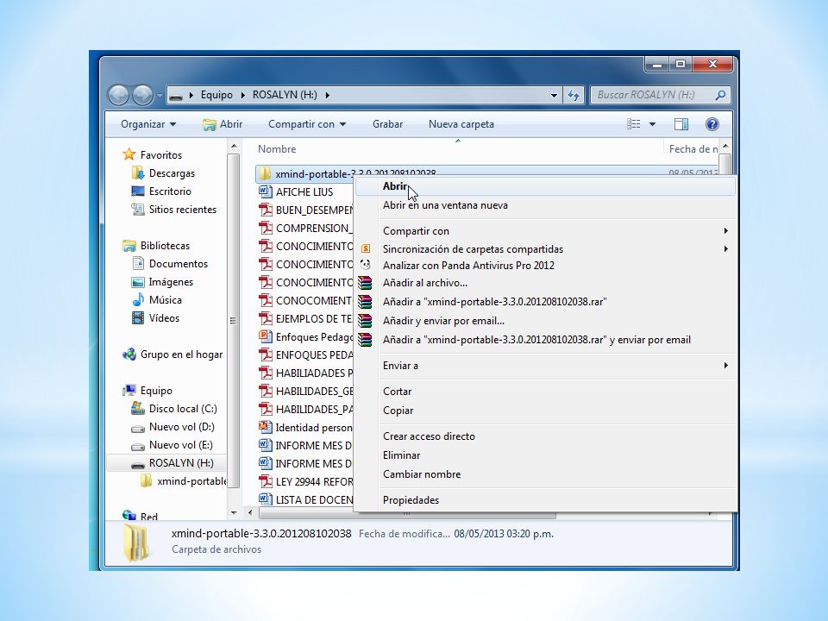Viewport: 828px width, 621px height.
Task: Sort files by the Nombre column header
Action: [277, 149]
